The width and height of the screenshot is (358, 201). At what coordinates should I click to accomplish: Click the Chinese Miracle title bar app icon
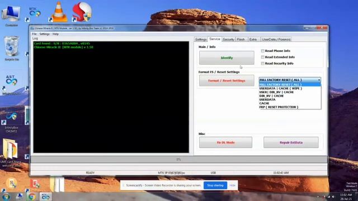32,28
